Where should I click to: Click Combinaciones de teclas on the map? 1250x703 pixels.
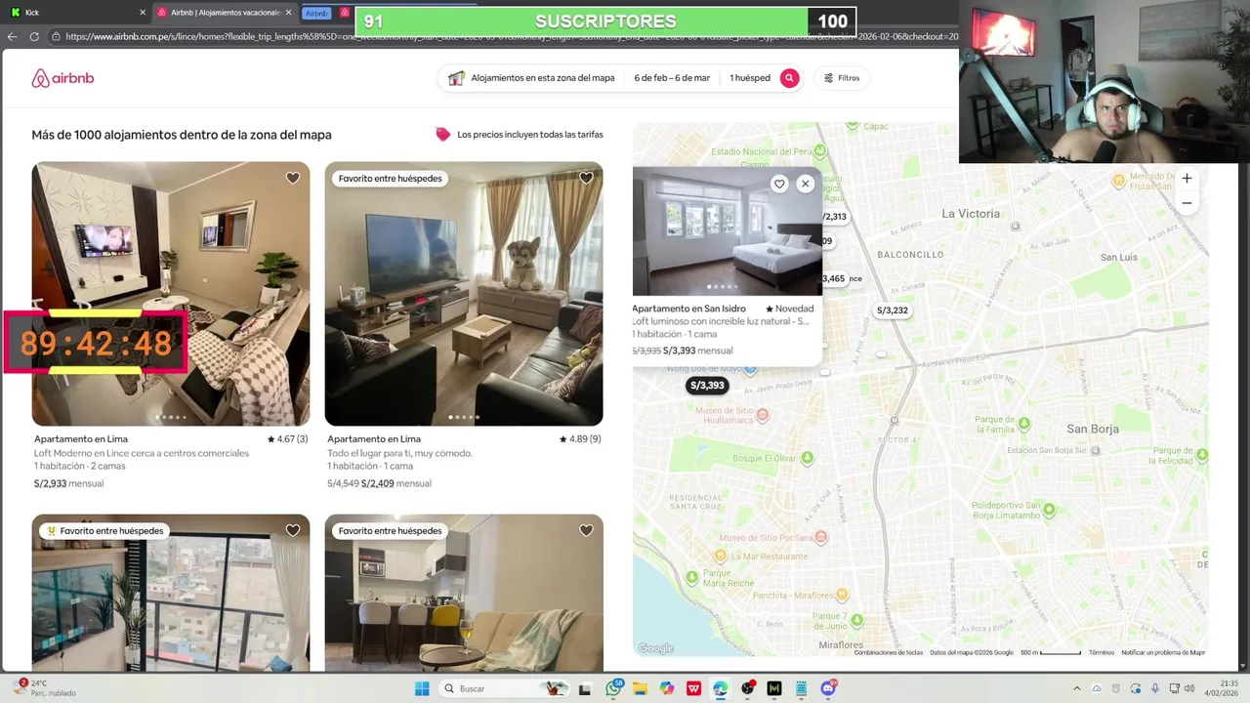888,652
